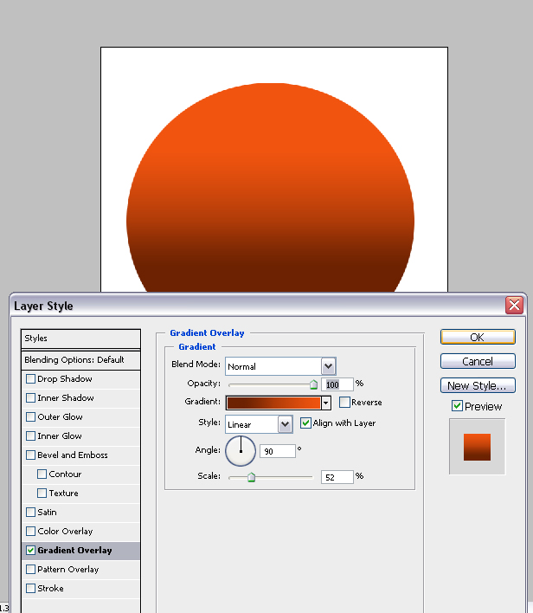Click the Angle value field
533x613 pixels.
(278, 451)
